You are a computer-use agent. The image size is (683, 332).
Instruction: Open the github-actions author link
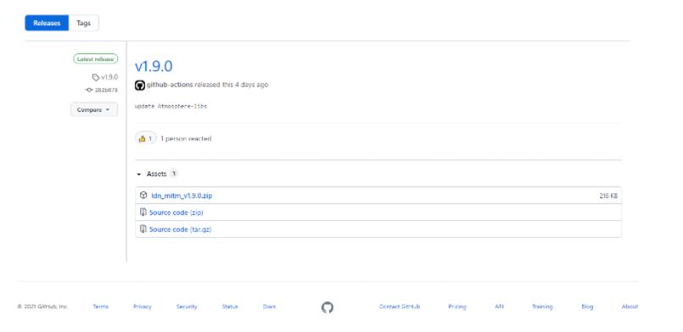click(x=170, y=85)
